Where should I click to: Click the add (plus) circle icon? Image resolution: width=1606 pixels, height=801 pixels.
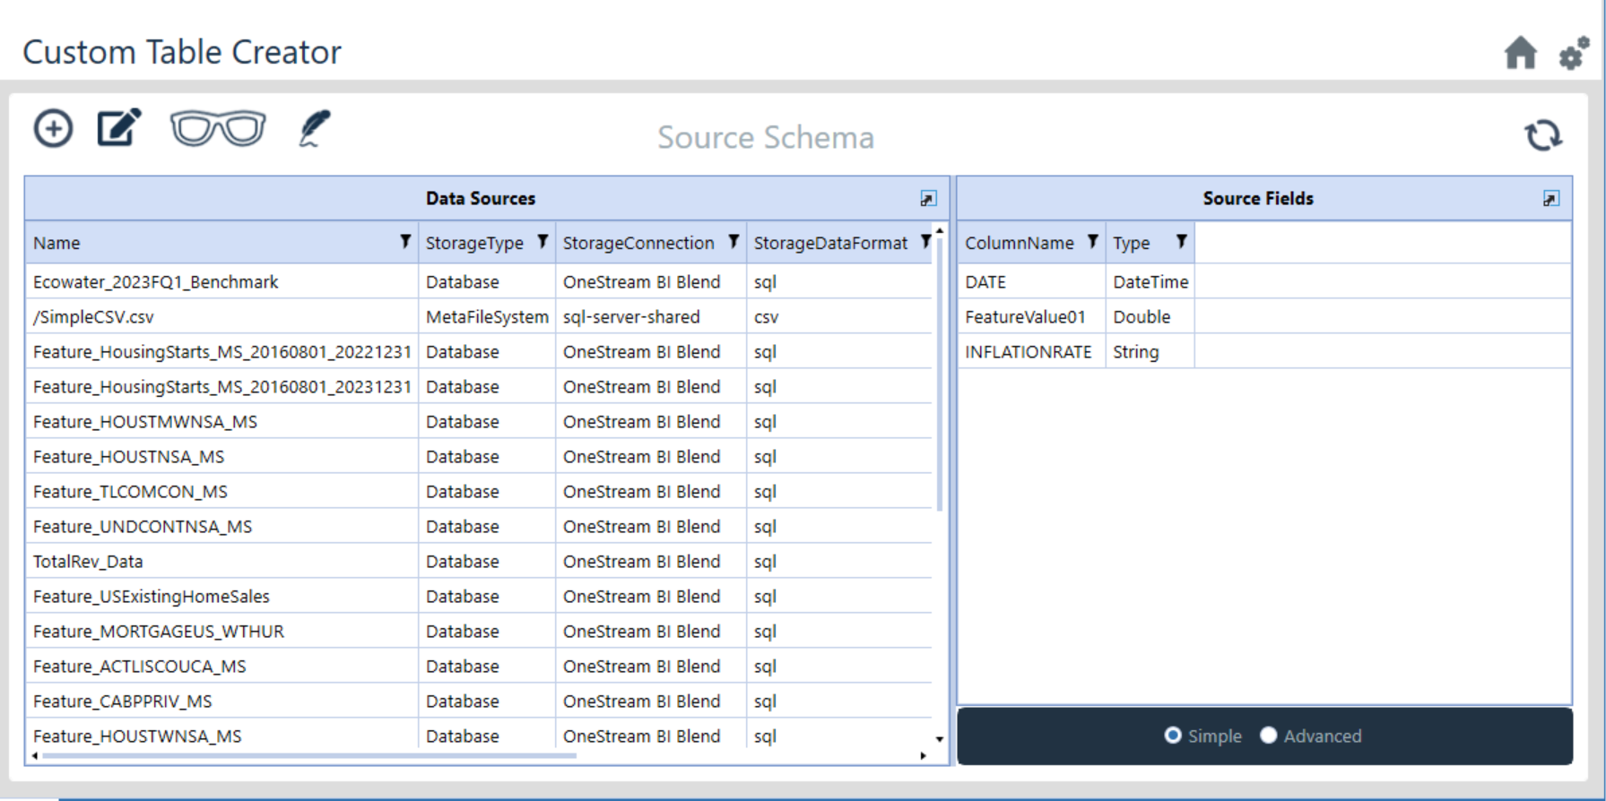(x=53, y=128)
